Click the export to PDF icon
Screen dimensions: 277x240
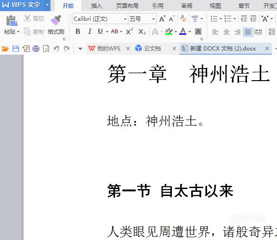(x=26, y=49)
